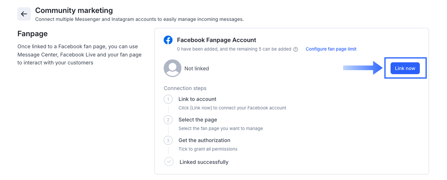
Task: Click the Community marketing page title
Action: 74,11
